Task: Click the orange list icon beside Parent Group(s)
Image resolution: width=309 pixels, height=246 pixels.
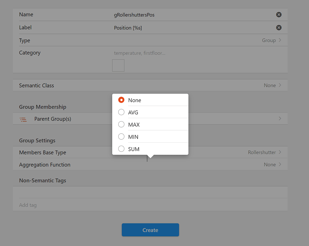Action: point(23,119)
